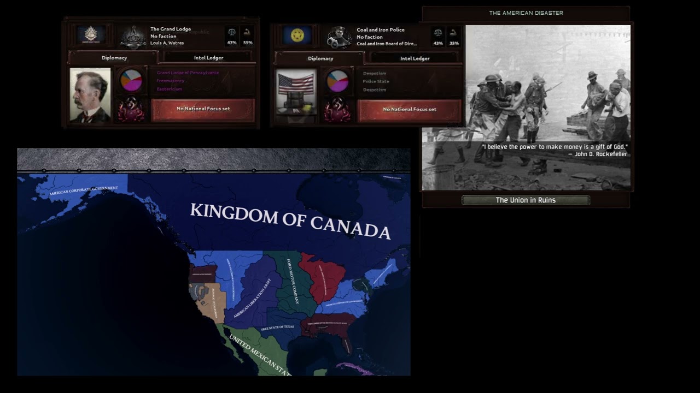Image resolution: width=700 pixels, height=393 pixels.
Task: Open Intel Ledger tab in Grand Lodge panel
Action: tap(208, 57)
